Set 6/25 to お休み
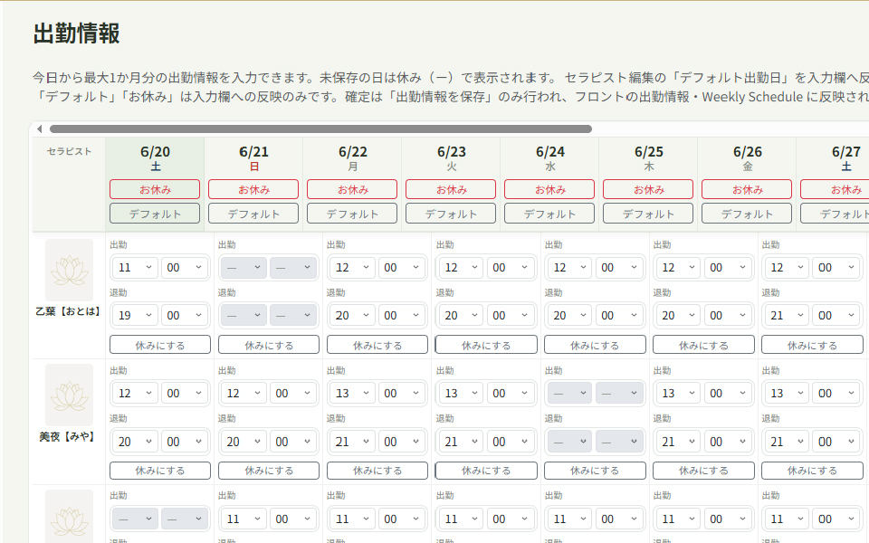The image size is (869, 543). click(x=648, y=189)
